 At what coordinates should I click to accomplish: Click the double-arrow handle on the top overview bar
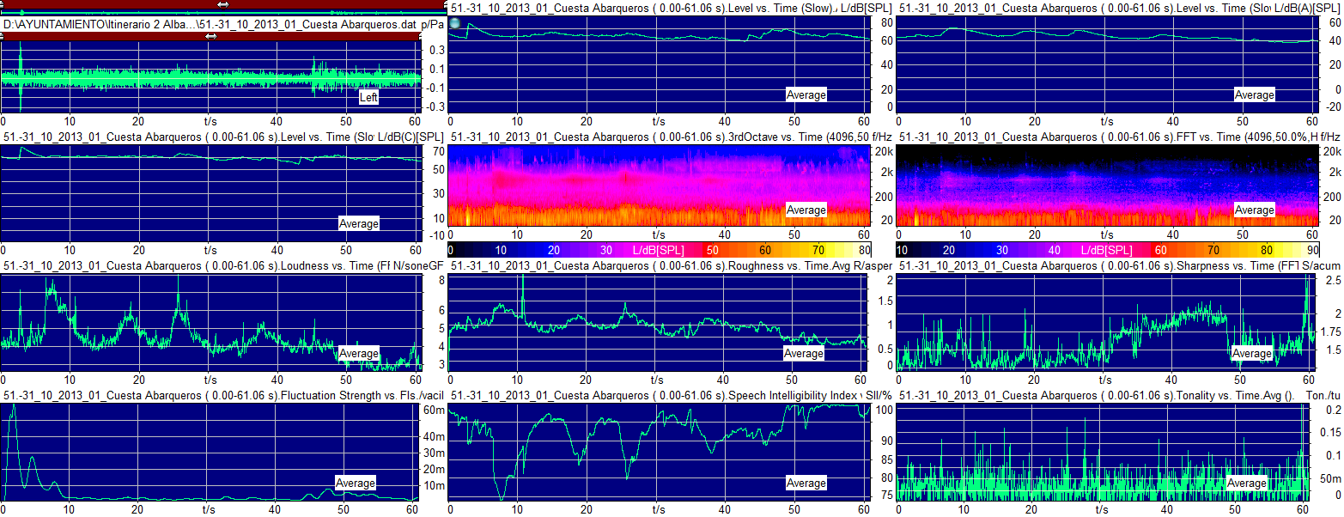pyautogui.click(x=223, y=4)
